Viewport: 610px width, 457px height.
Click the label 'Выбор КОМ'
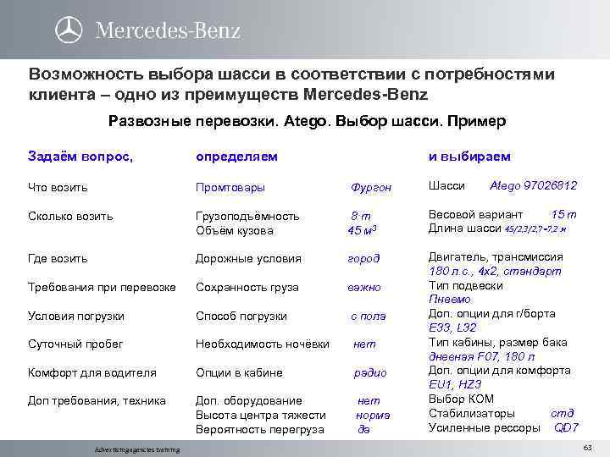tap(461, 399)
